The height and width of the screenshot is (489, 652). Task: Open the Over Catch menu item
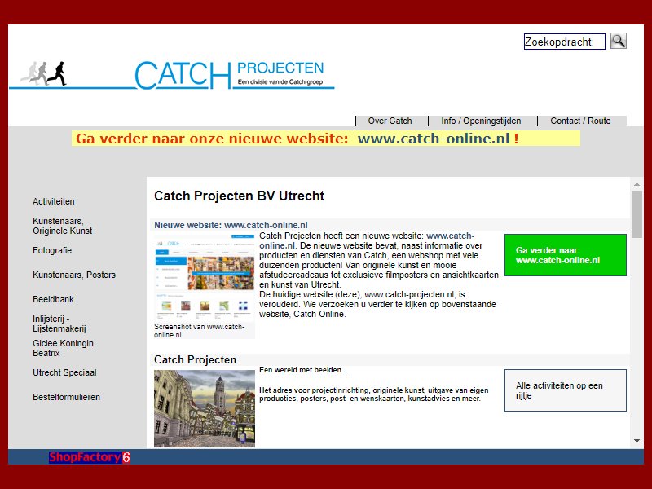390,121
